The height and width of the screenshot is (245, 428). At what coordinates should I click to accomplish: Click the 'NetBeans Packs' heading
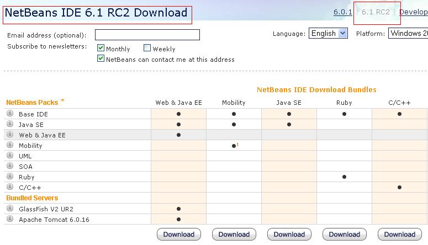(32, 103)
